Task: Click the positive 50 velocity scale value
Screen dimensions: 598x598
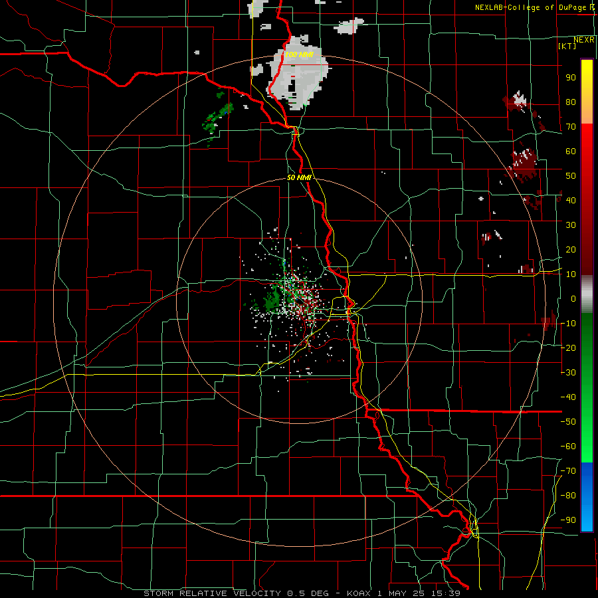Action: (571, 176)
